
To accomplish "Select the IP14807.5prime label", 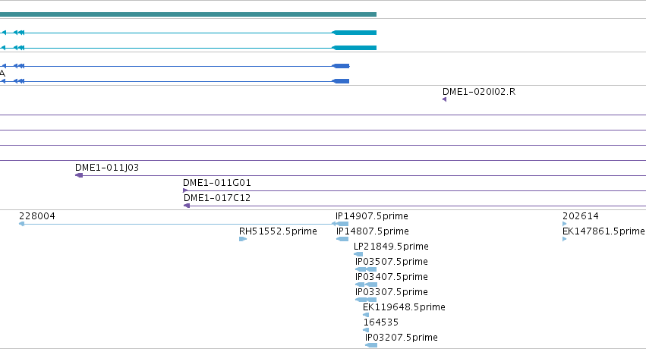I will pyautogui.click(x=373, y=231).
